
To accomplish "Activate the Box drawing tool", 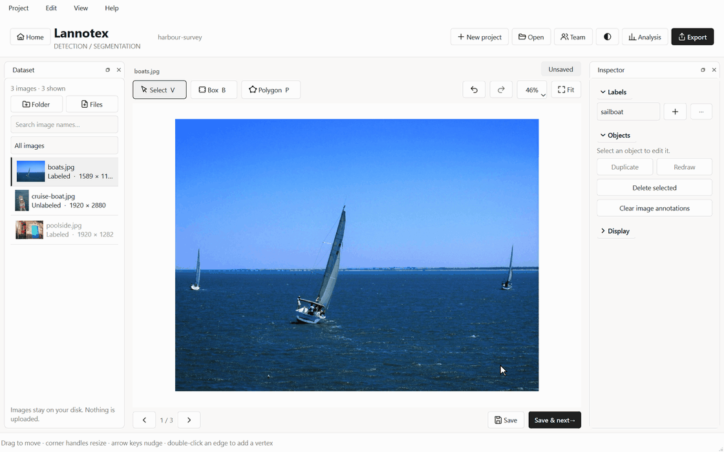I will (214, 90).
